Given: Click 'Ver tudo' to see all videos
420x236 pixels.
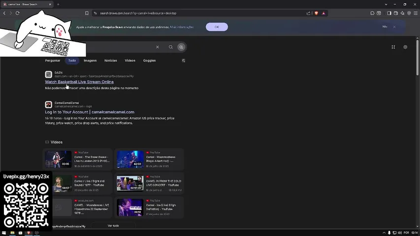Looking at the screenshot, I should (x=113, y=226).
